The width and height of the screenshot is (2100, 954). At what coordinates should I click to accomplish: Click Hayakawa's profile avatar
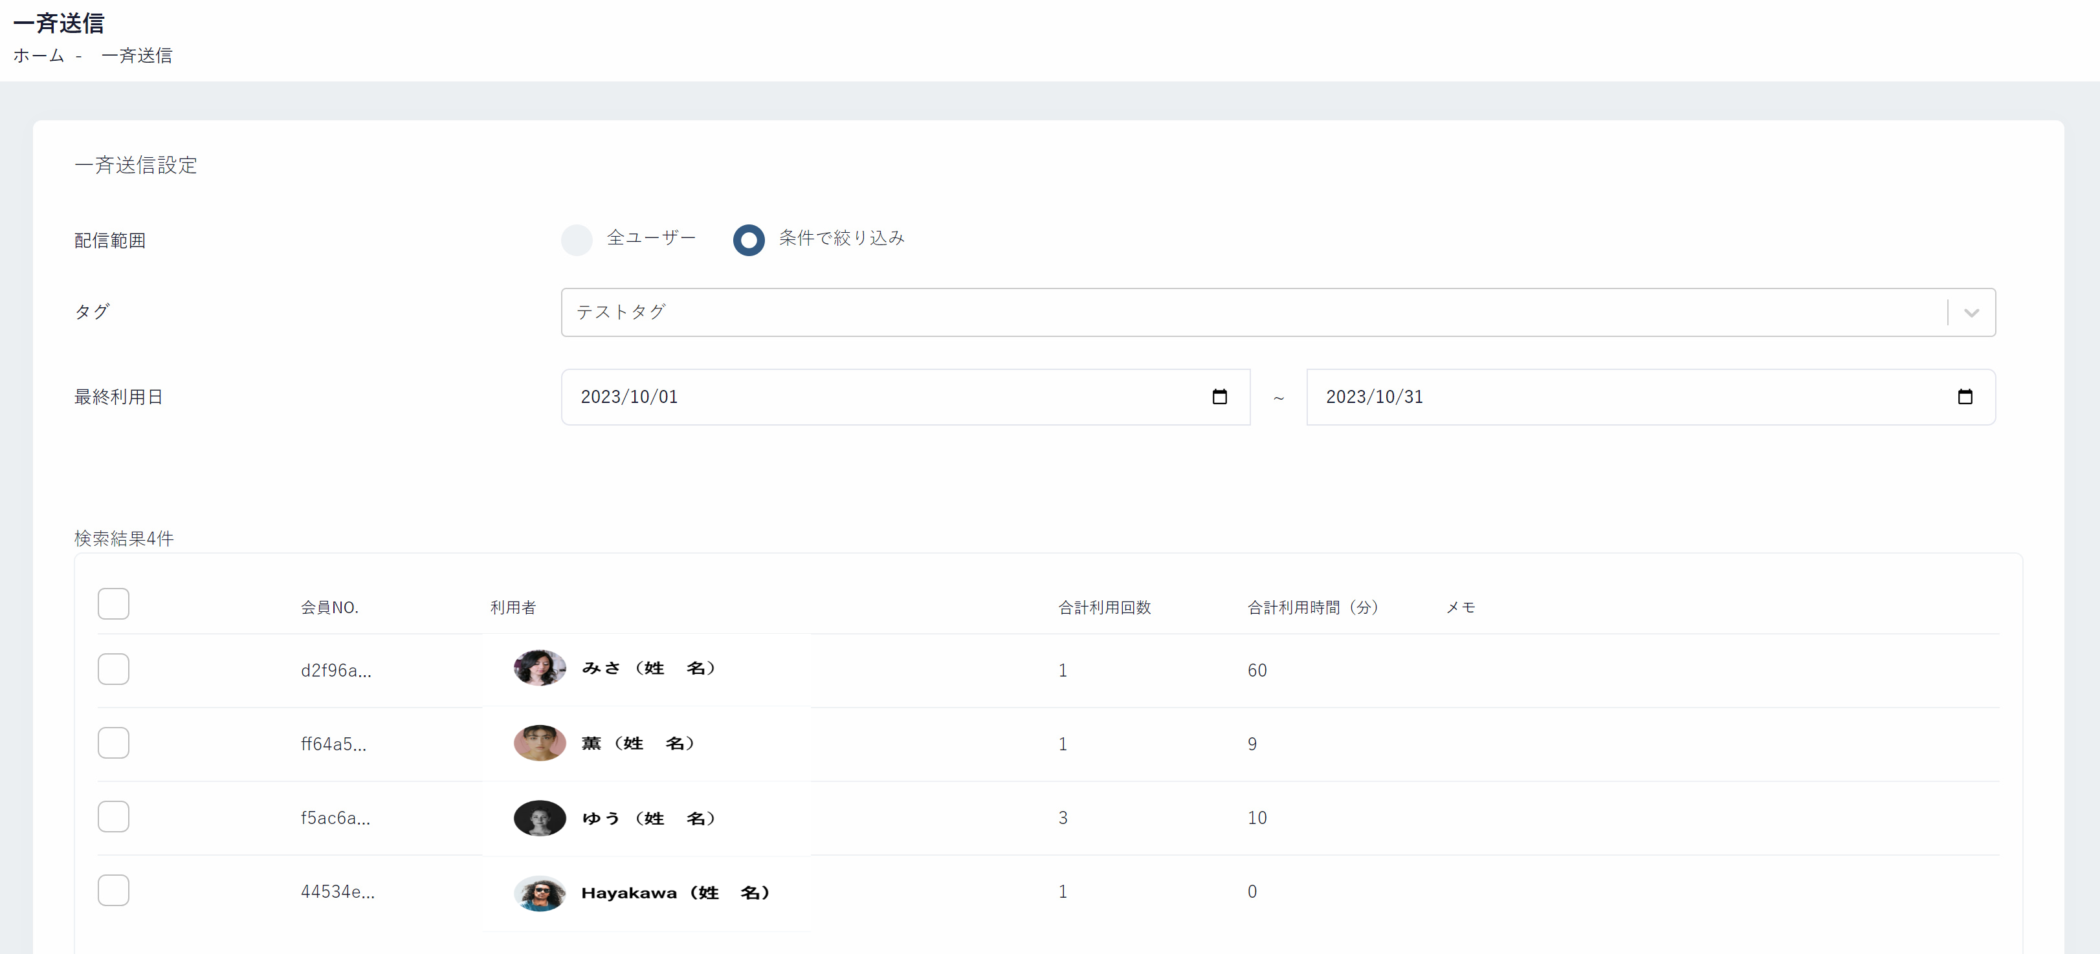coord(540,893)
